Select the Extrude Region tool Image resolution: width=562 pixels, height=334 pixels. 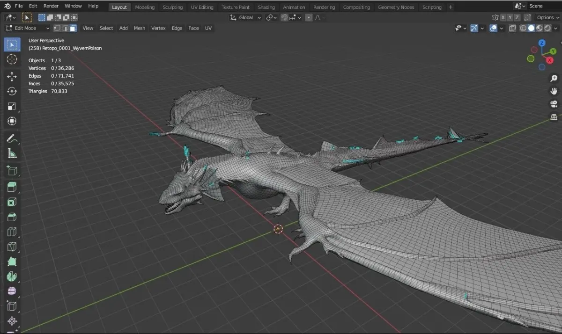pos(12,188)
